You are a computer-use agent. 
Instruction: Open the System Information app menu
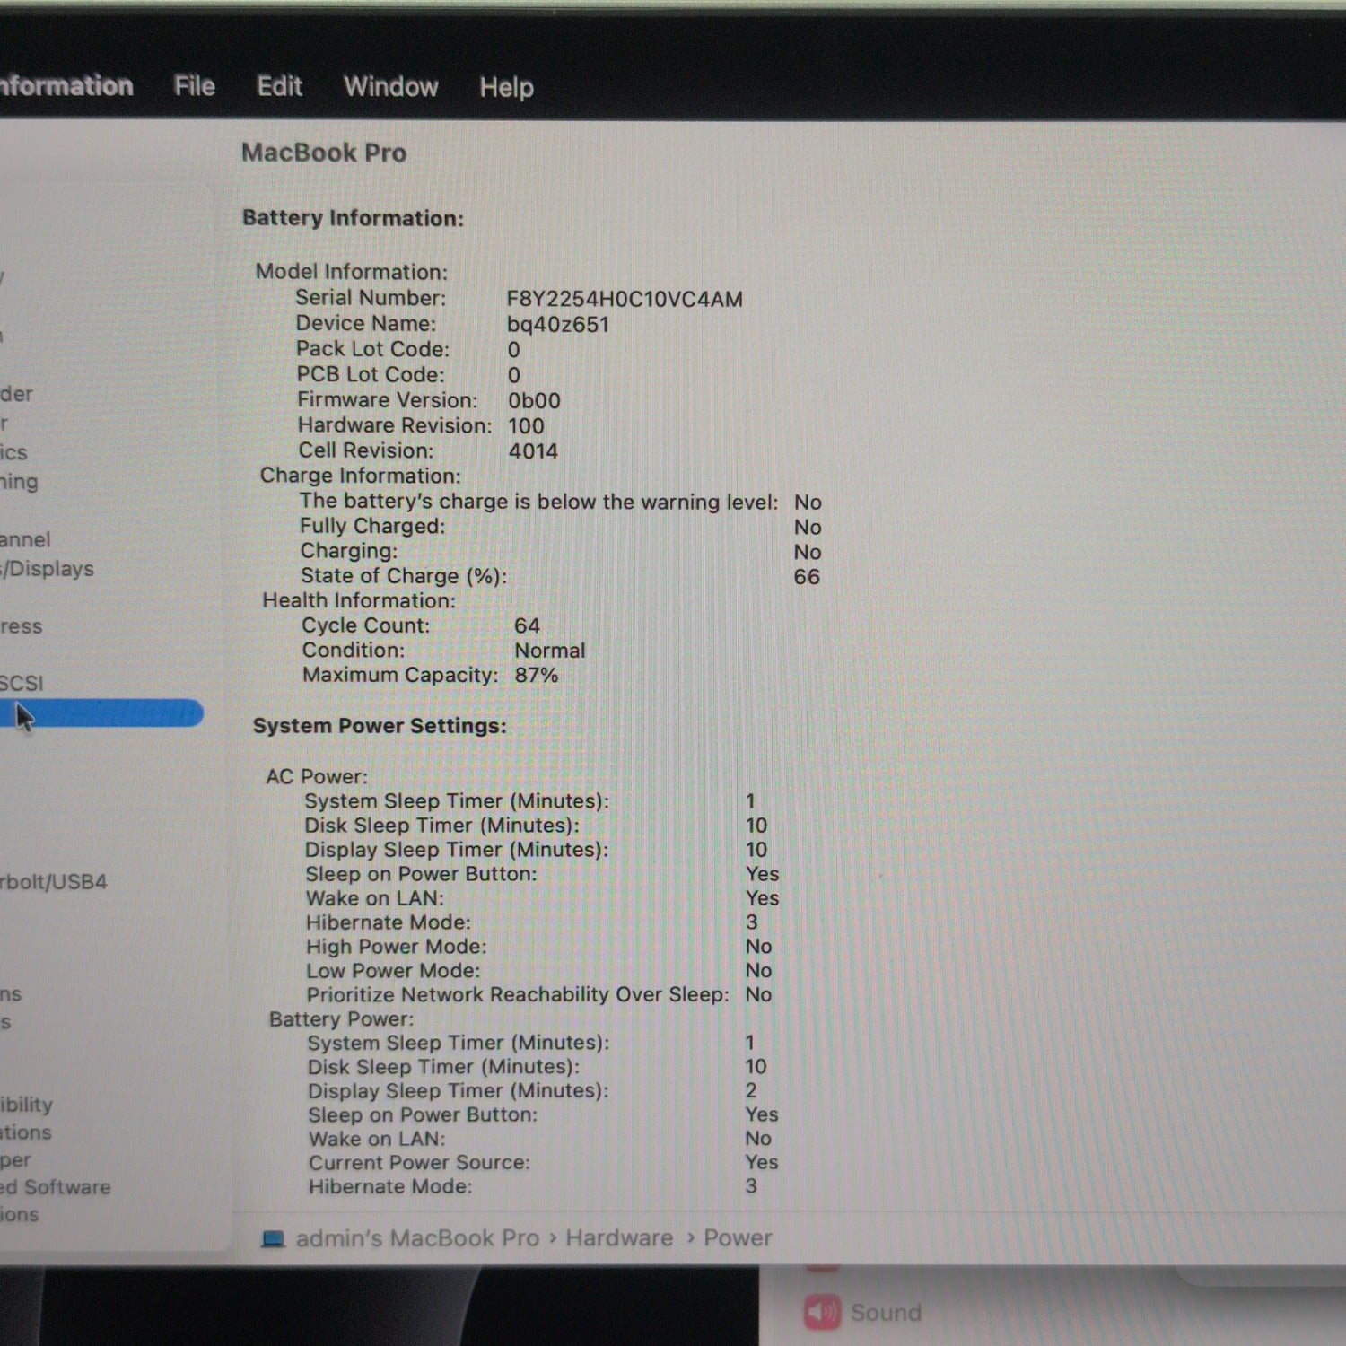65,86
